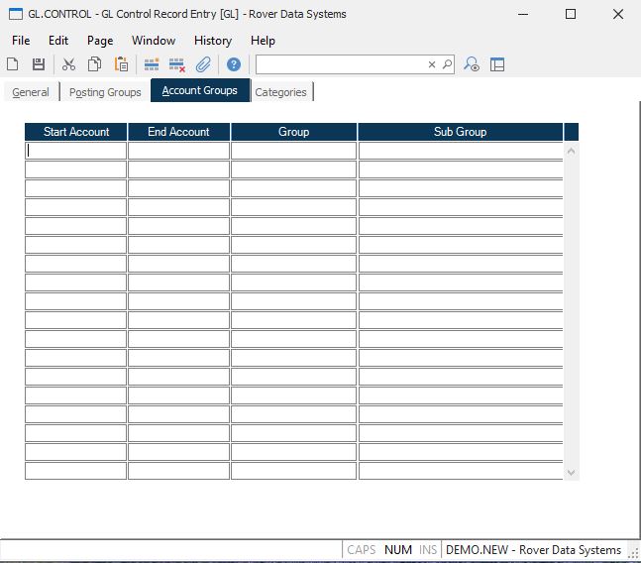Open the History menu
This screenshot has height=563, width=641.
pyautogui.click(x=212, y=41)
